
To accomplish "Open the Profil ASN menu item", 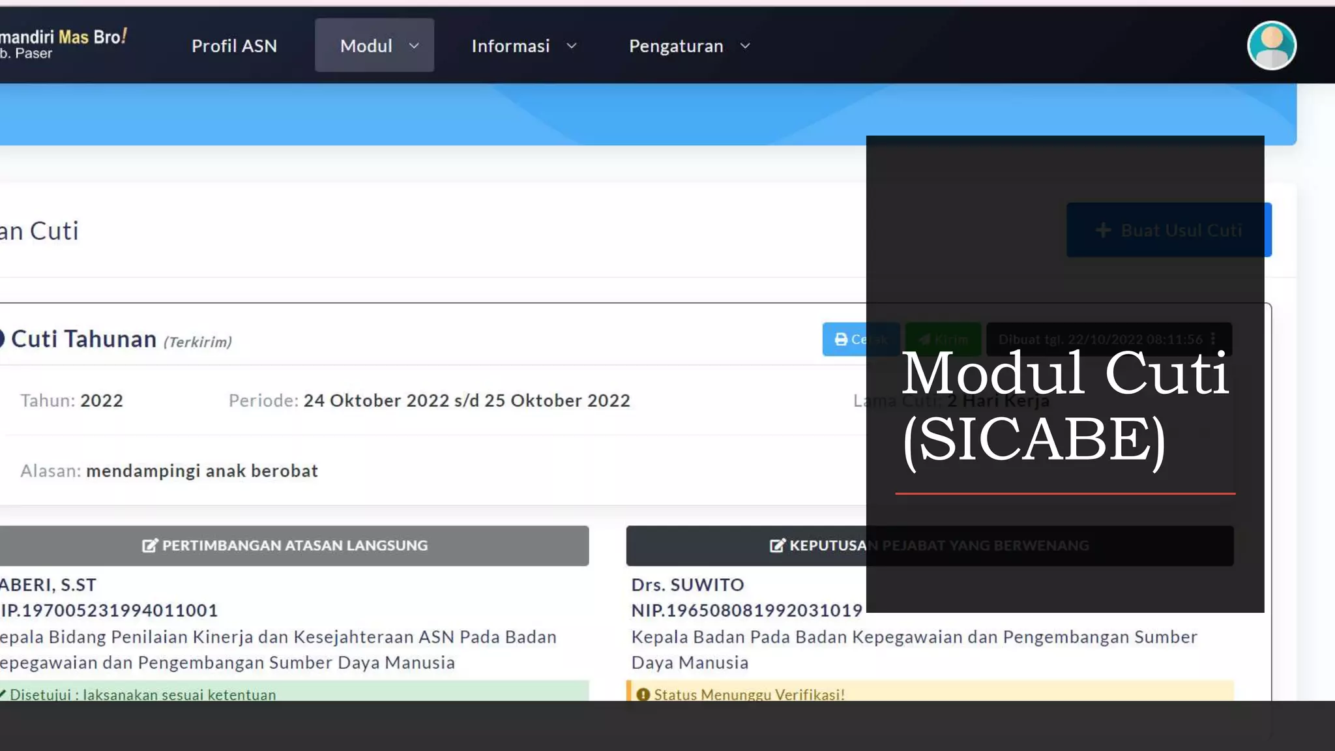I will click(234, 46).
